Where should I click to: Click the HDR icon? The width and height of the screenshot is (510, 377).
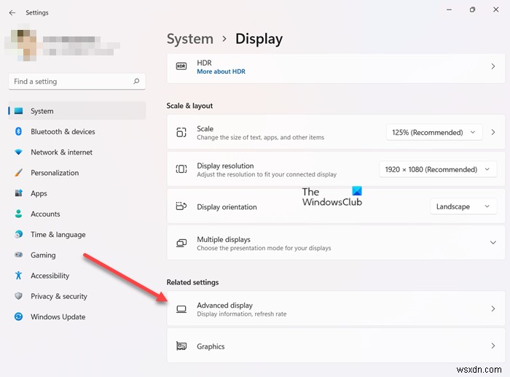[x=181, y=66]
